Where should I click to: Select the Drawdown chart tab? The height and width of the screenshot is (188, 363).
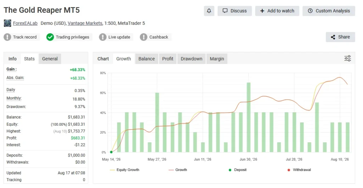click(x=191, y=59)
